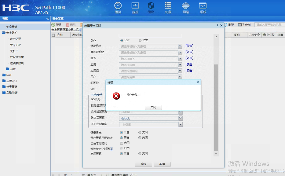The image size is (285, 176).
Task: Click the 刷新 refresh icon
Action: coord(226,24)
